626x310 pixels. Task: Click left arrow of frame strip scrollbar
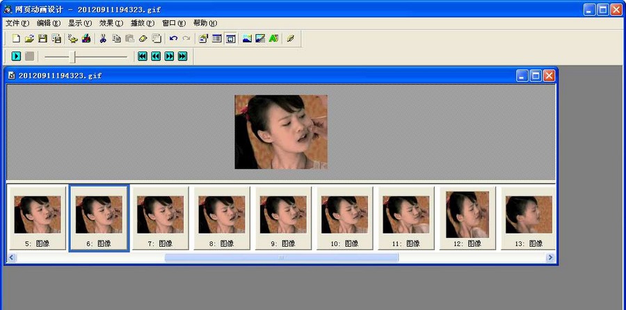point(12,258)
